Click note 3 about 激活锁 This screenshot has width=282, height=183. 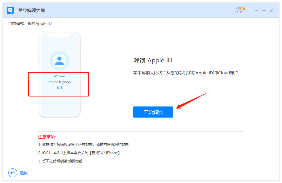[60, 161]
